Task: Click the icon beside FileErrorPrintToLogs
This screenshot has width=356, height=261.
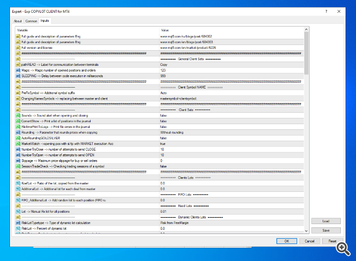Action: click(18, 127)
